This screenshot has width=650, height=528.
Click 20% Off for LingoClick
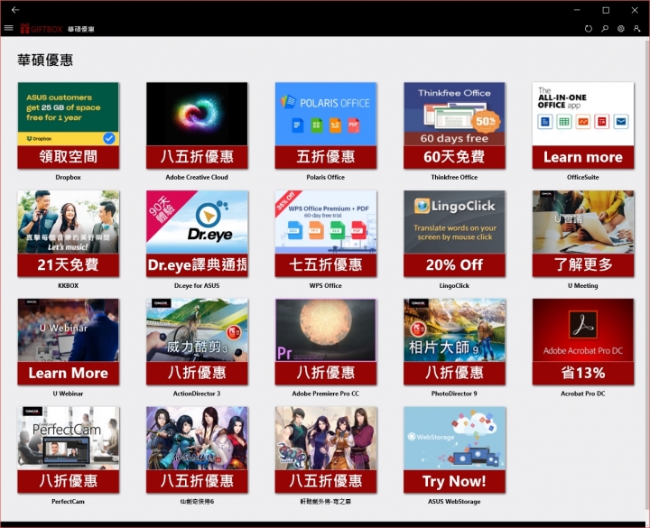tap(454, 265)
